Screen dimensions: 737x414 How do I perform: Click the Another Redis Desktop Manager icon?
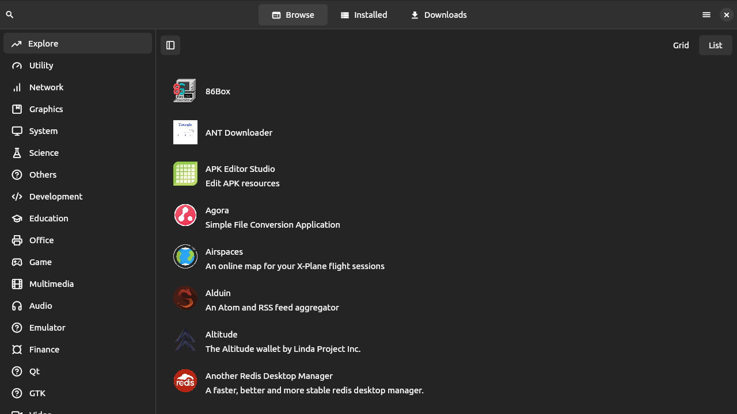point(185,381)
